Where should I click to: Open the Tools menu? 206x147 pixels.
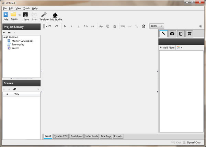[x=26, y=8]
